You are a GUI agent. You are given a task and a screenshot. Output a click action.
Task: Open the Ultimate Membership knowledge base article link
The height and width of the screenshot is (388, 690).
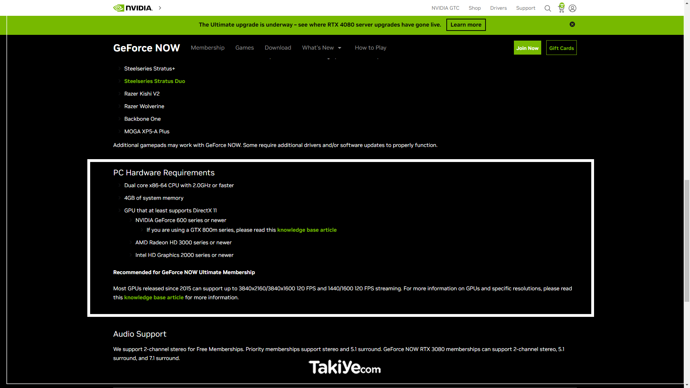click(154, 297)
